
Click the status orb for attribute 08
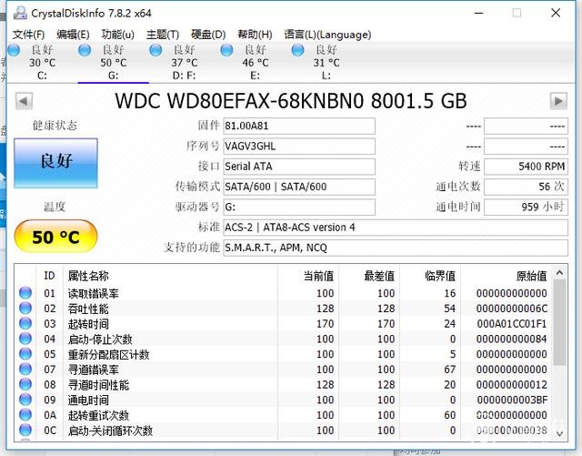25,384
